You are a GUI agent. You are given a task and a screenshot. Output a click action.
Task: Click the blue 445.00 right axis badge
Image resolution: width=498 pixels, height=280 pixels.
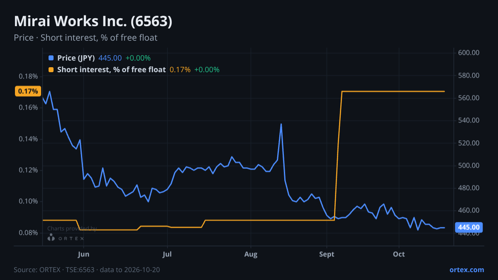coord(469,227)
